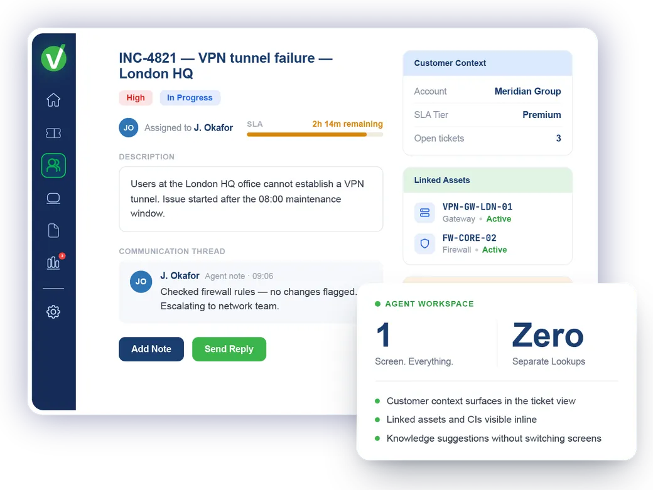Click the AGENT WORKSPACE heading

429,304
